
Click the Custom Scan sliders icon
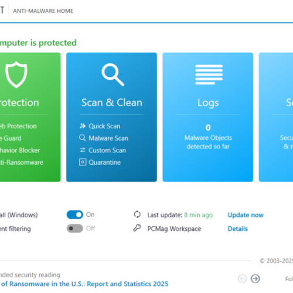click(x=83, y=150)
